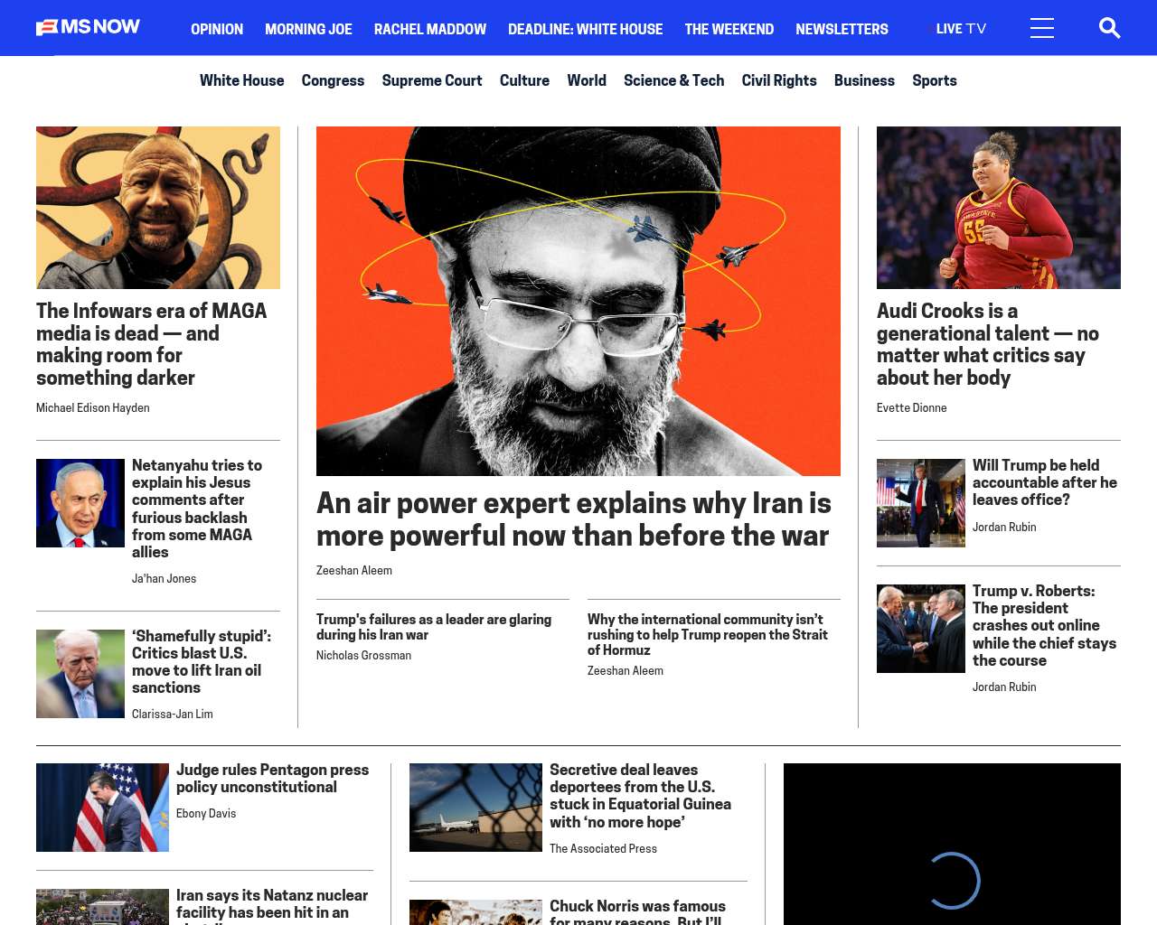This screenshot has width=1157, height=925.
Task: Select the Congress topic
Action: point(333,80)
